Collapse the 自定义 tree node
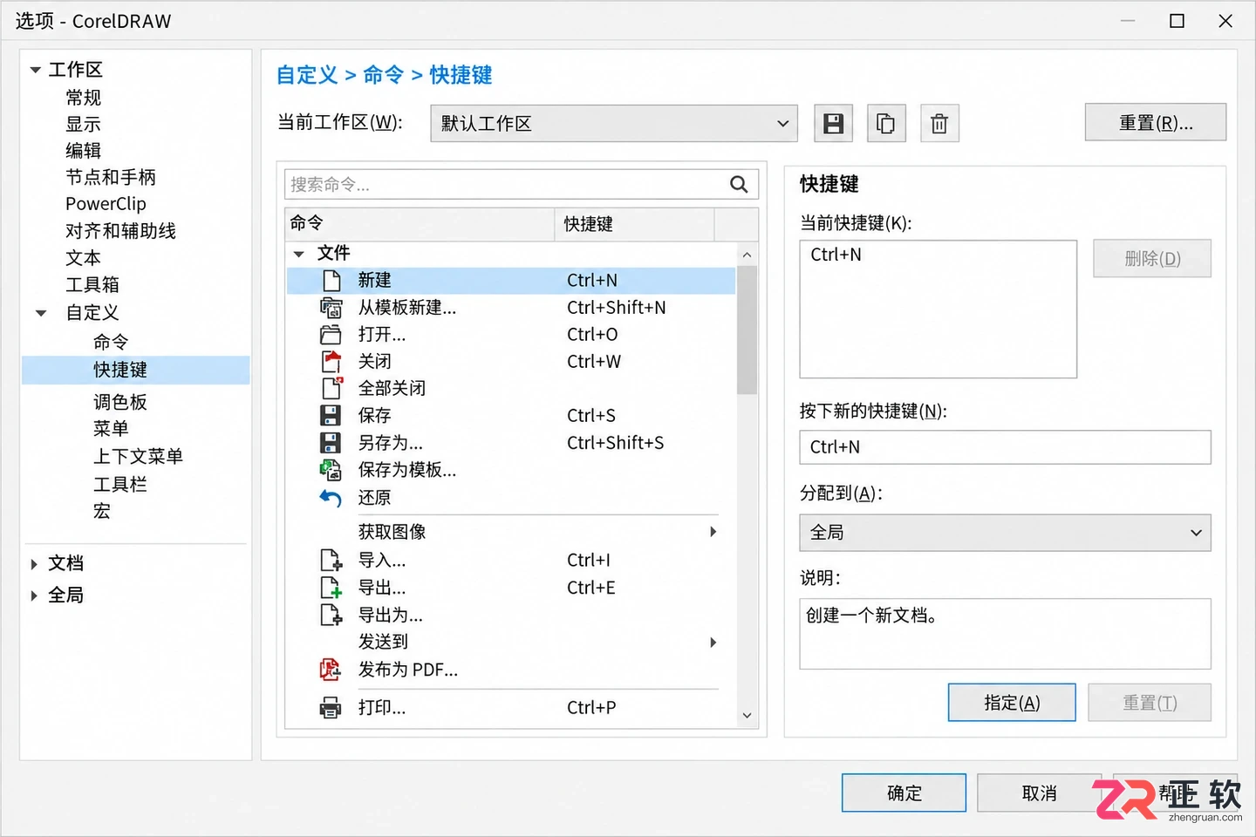Viewport: 1256px width, 837px height. click(x=41, y=313)
